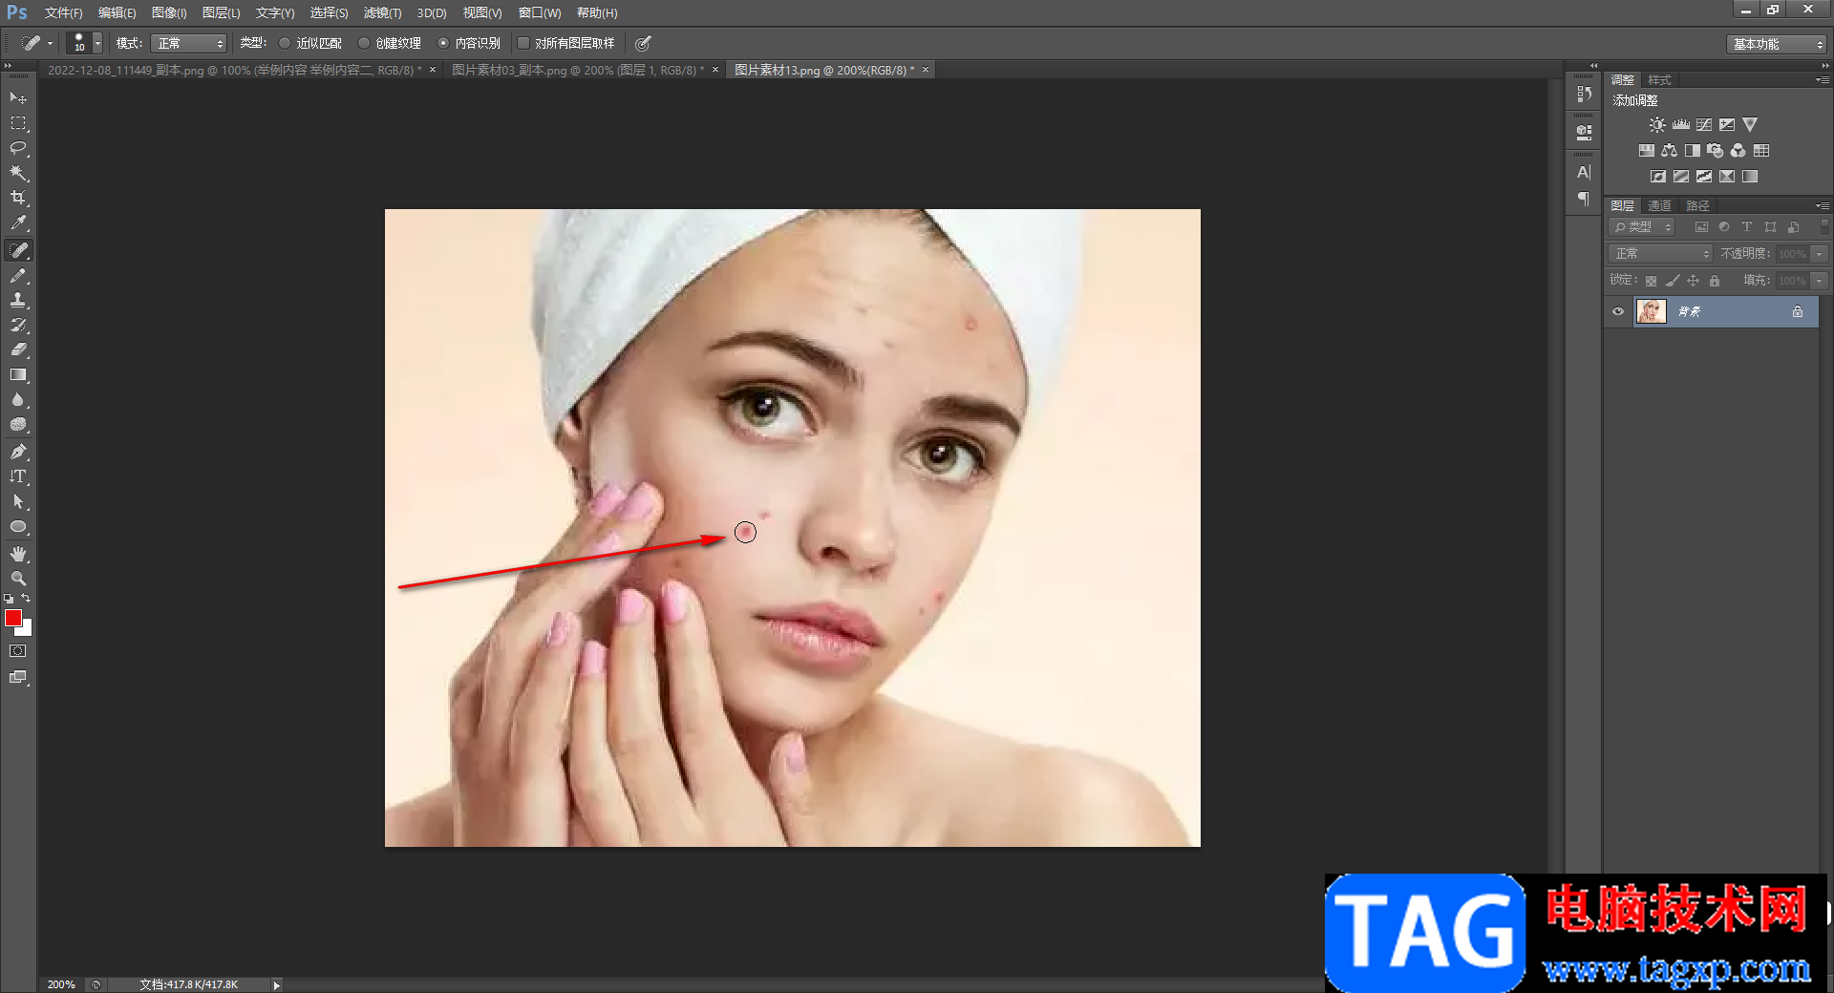Select the Magic Wand tool
The height and width of the screenshot is (993, 1834).
pos(18,173)
